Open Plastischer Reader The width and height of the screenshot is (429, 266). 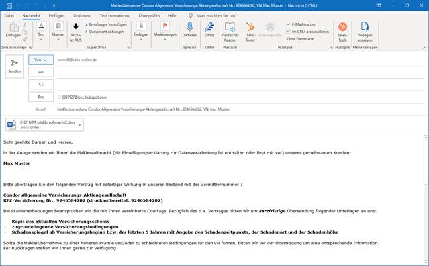pos(230,32)
